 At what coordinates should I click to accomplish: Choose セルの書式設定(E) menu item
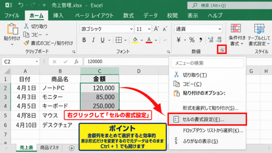pyautogui.click(x=207, y=119)
